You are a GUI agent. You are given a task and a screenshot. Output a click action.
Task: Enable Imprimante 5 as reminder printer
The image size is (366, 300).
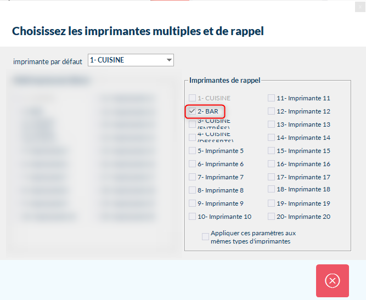pos(192,151)
